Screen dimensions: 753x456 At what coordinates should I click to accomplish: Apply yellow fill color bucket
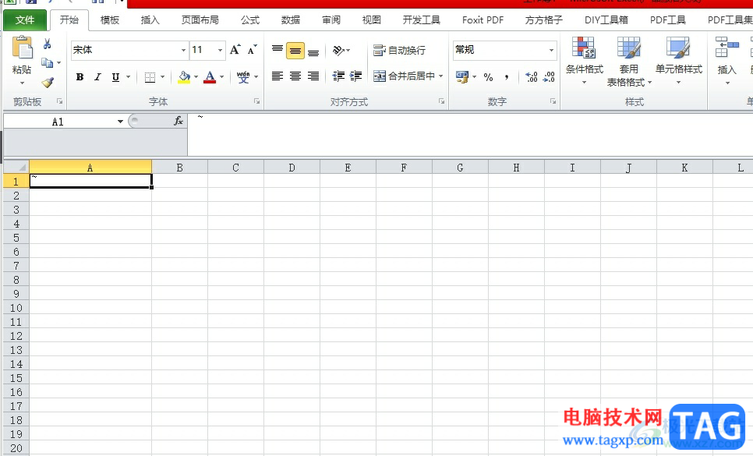pyautogui.click(x=185, y=77)
